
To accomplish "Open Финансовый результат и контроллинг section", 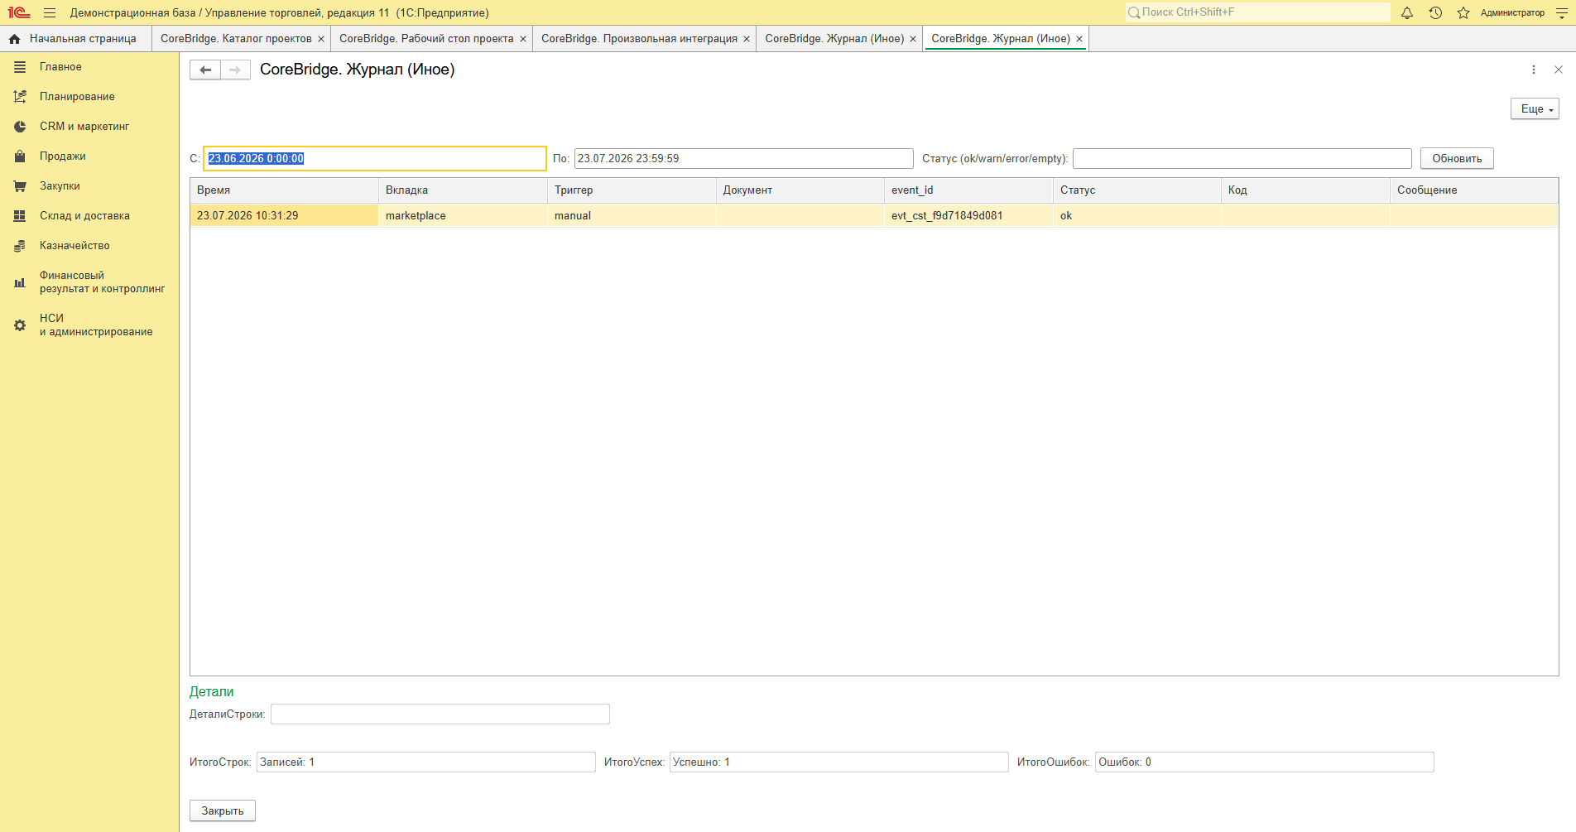I will (102, 282).
